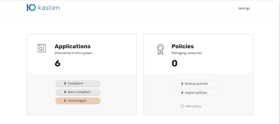
Task: Click the Applications window icon
Action: [42, 48]
